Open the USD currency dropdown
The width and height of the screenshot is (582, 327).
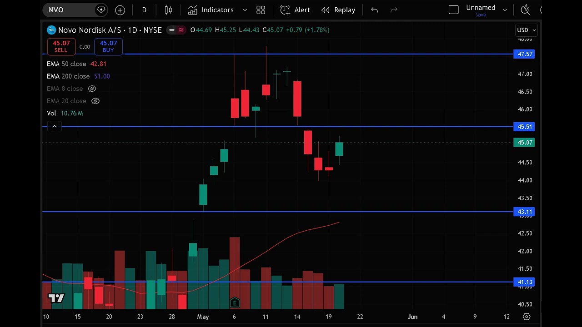(527, 30)
